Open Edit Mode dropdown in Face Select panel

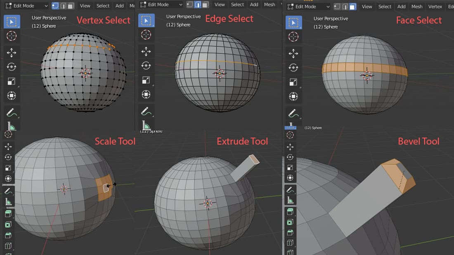(309, 7)
